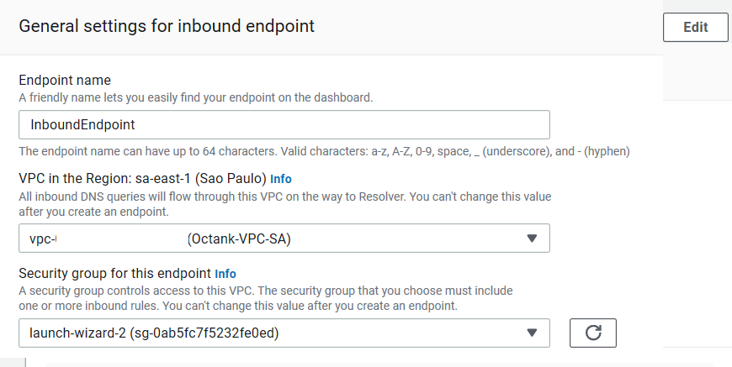Click the 64 characters hint text
The image size is (732, 367).
[x=324, y=152]
